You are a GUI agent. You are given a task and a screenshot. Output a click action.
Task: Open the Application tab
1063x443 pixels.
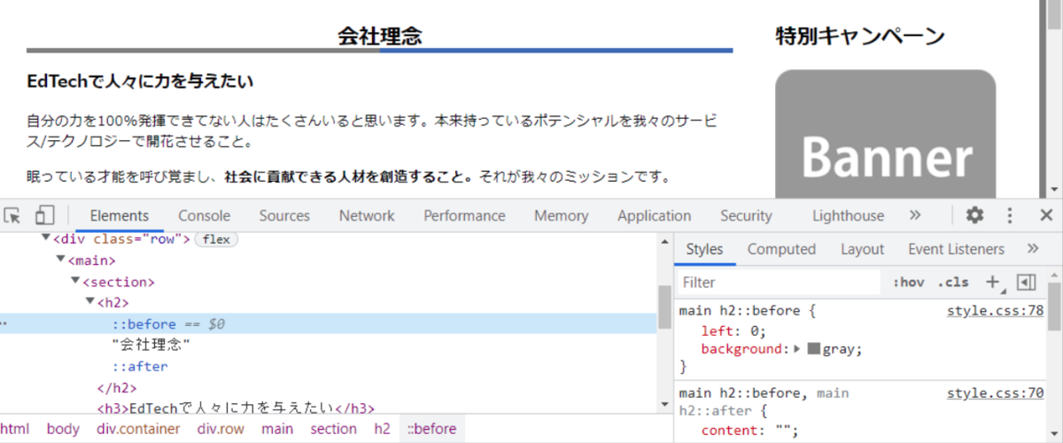click(654, 215)
